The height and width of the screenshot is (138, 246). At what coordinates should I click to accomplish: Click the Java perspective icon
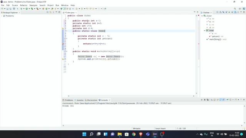244,9
